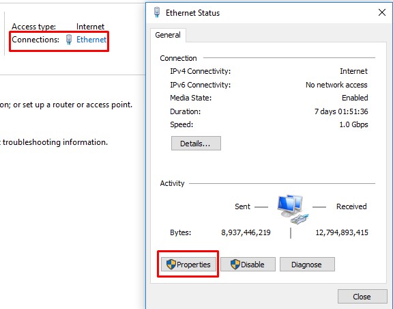Click the IPv4 Connectivity label
Screen dimensions: 393x309
pyautogui.click(x=201, y=71)
